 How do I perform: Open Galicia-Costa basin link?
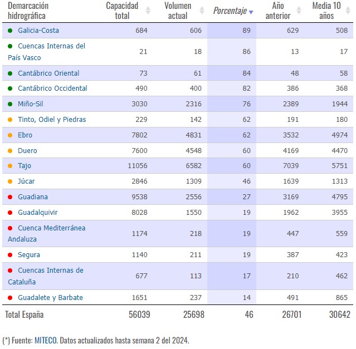click(38, 31)
